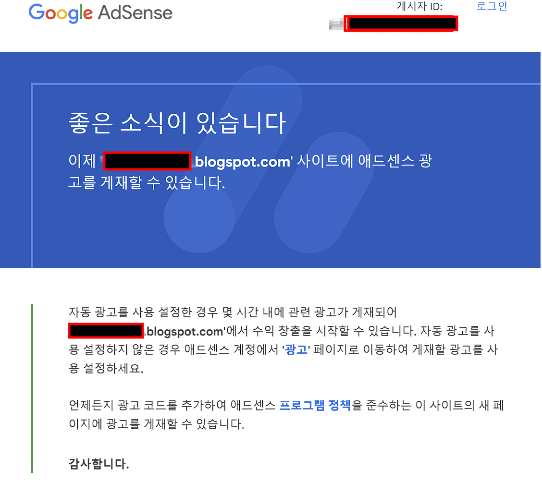
Task: Click the colored 'e' in the Google logo
Action: pos(88,14)
